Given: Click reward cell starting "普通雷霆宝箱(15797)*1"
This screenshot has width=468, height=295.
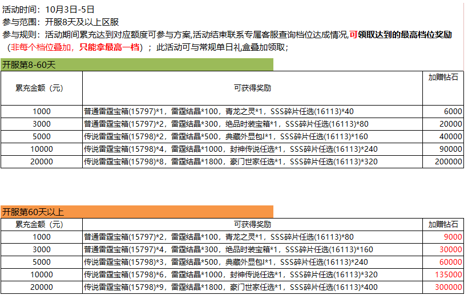Looking at the screenshot, I should click(x=252, y=112).
